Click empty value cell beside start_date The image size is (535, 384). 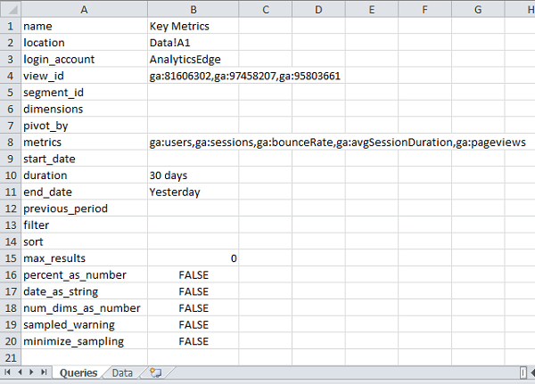(193, 159)
